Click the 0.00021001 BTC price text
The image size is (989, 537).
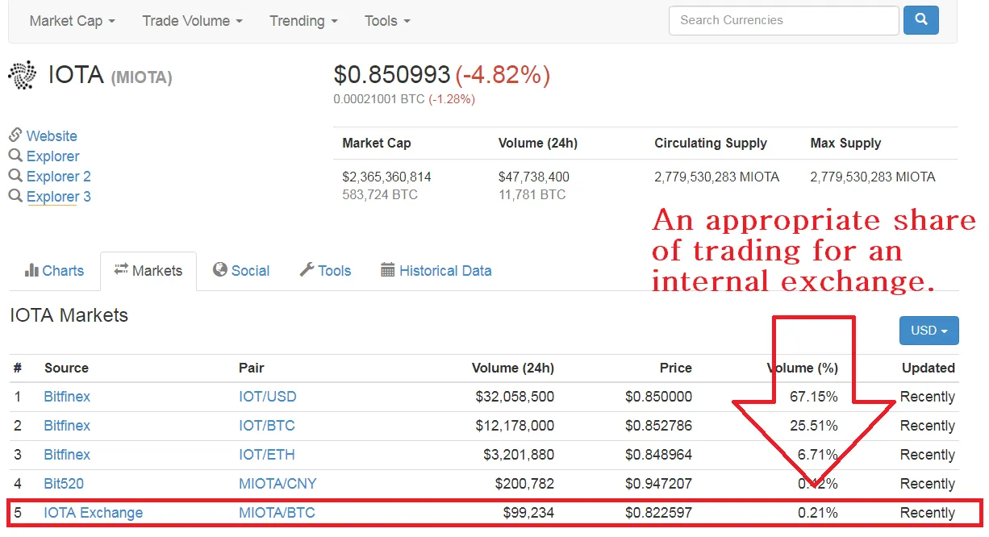pos(379,99)
